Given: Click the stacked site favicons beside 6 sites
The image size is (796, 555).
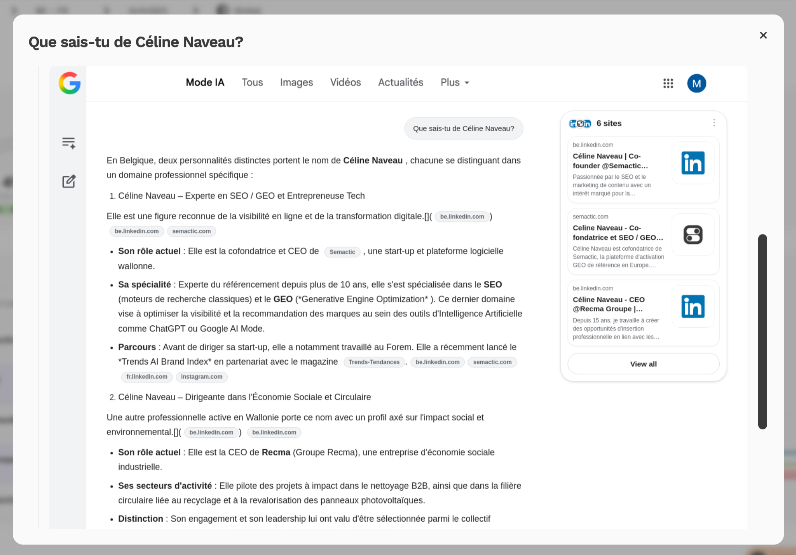Looking at the screenshot, I should 580,123.
